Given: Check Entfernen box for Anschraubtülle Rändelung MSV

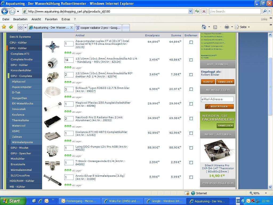Looking at the screenshot, I should click(x=191, y=60).
